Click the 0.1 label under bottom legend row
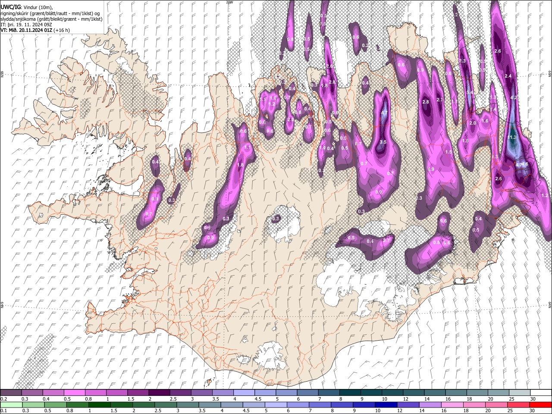The width and height of the screenshot is (552, 414). click(x=3, y=411)
